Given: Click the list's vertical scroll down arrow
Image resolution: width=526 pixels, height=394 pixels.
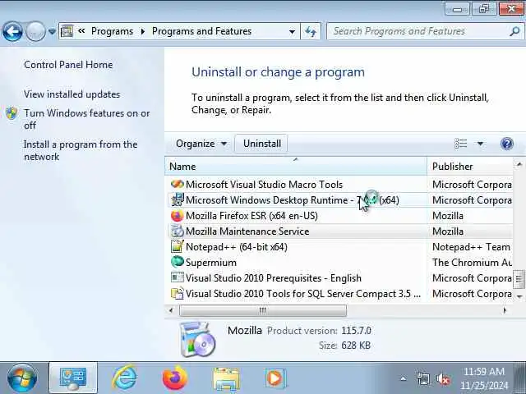Looking at the screenshot, I should click(519, 296).
